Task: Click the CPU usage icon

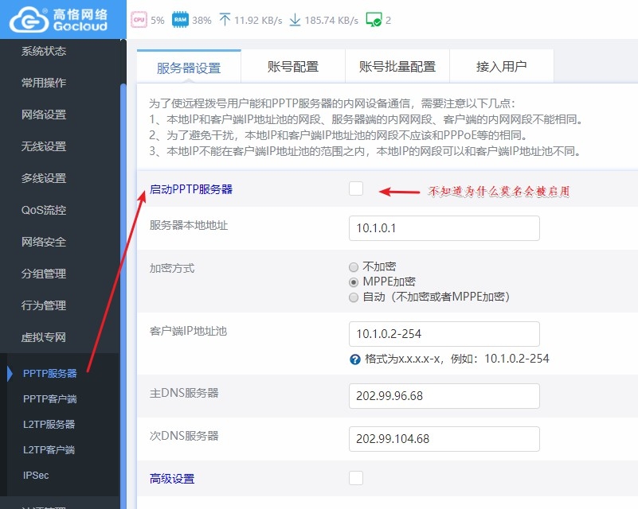Action: (x=139, y=20)
